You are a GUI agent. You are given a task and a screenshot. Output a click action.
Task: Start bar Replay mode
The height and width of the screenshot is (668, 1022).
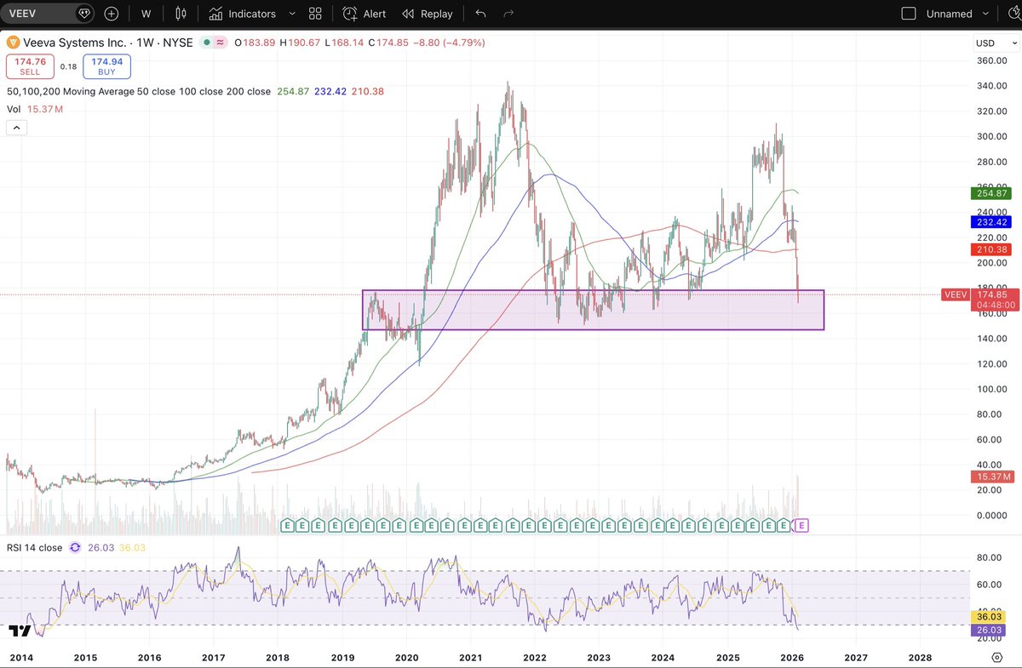click(x=428, y=14)
